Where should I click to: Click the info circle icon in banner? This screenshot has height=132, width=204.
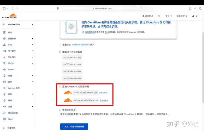(83, 32)
